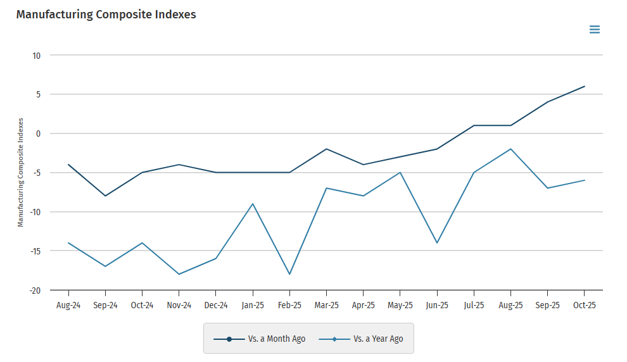The height and width of the screenshot is (362, 627).
Task: Click the dark circle marker in the legend
Action: [229, 339]
